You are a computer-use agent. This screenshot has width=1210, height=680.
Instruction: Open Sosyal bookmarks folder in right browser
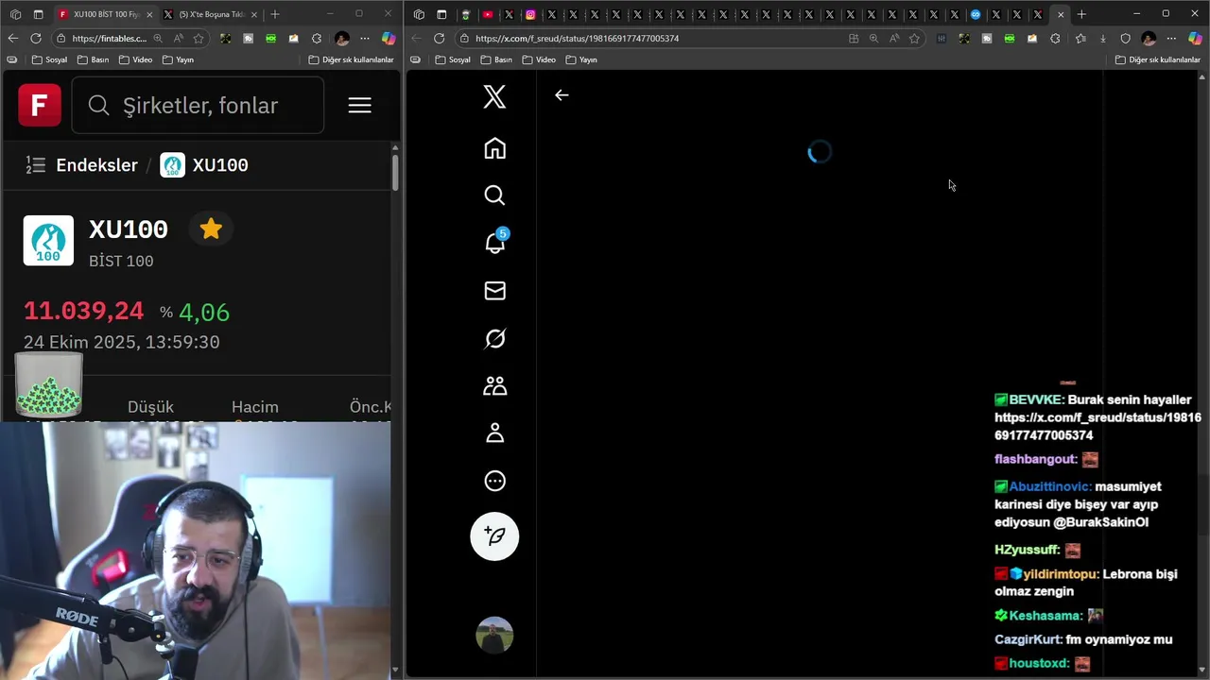[x=453, y=59]
